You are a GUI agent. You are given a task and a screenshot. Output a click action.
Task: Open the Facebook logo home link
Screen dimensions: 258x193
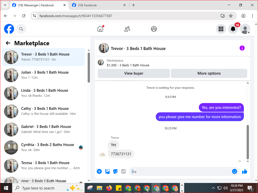tap(9, 29)
